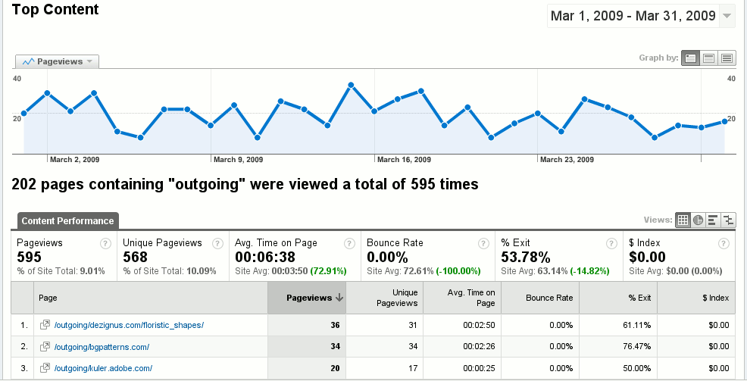
Task: Set graph by month
Action: [x=727, y=58]
